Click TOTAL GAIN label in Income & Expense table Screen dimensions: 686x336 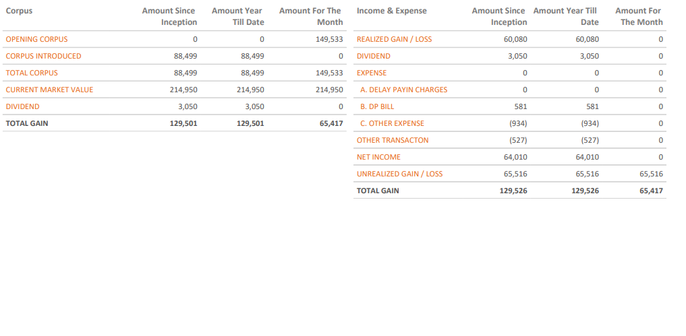[x=378, y=191]
